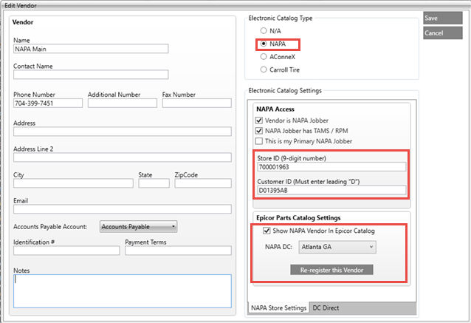Open the NAPA DC Atlanta GA dropdown
This screenshot has height=323, width=471.
click(337, 247)
